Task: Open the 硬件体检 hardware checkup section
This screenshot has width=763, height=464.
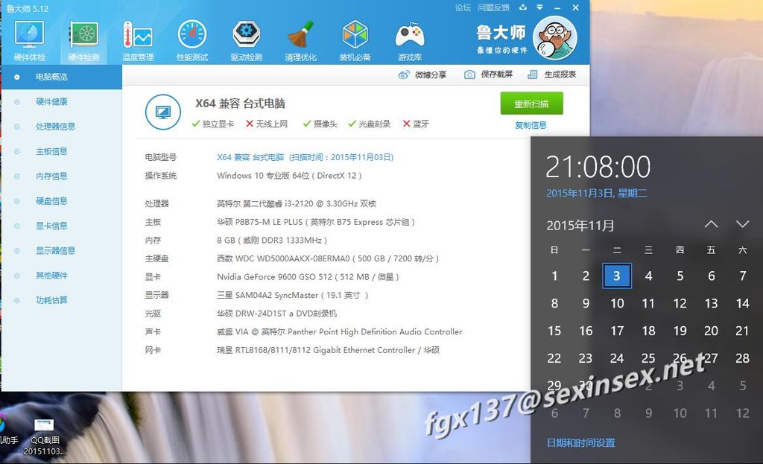Action: (x=29, y=42)
